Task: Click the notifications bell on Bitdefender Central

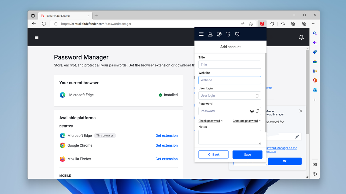Action: 301,37
